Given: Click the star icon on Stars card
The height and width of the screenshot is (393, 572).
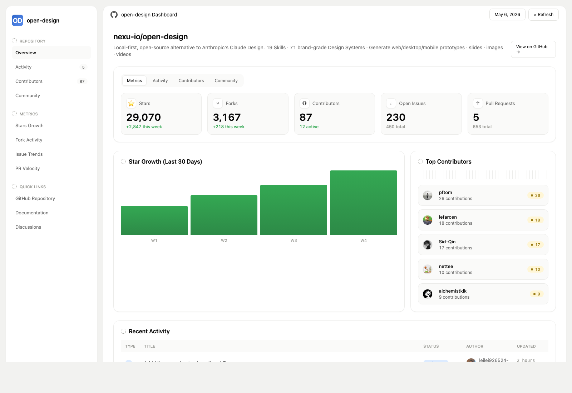Looking at the screenshot, I should click(x=131, y=103).
